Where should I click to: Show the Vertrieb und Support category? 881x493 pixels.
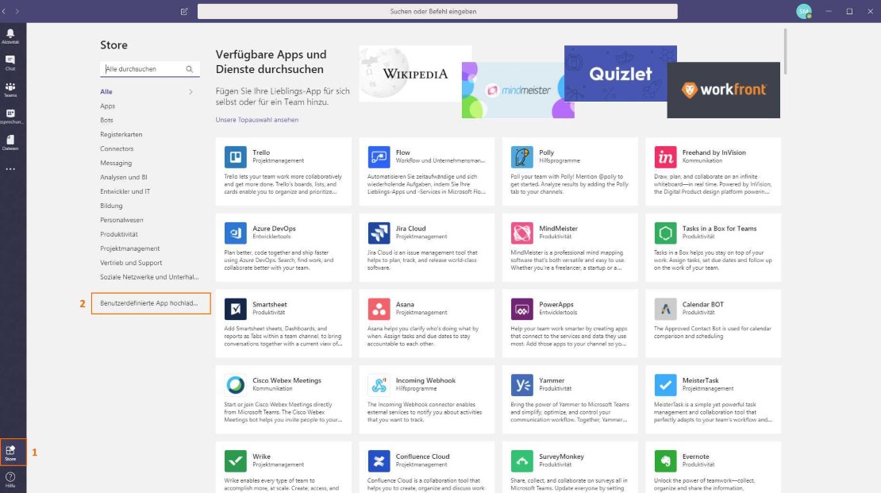pos(131,263)
